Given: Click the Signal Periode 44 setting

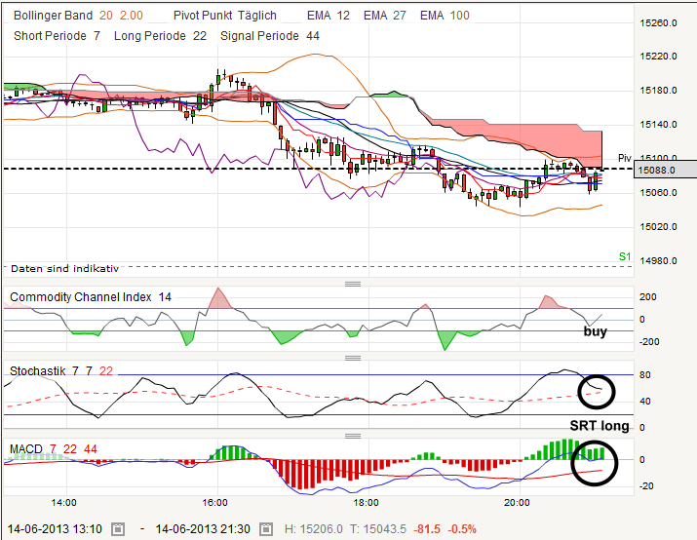Looking at the screenshot, I should pyautogui.click(x=270, y=36).
